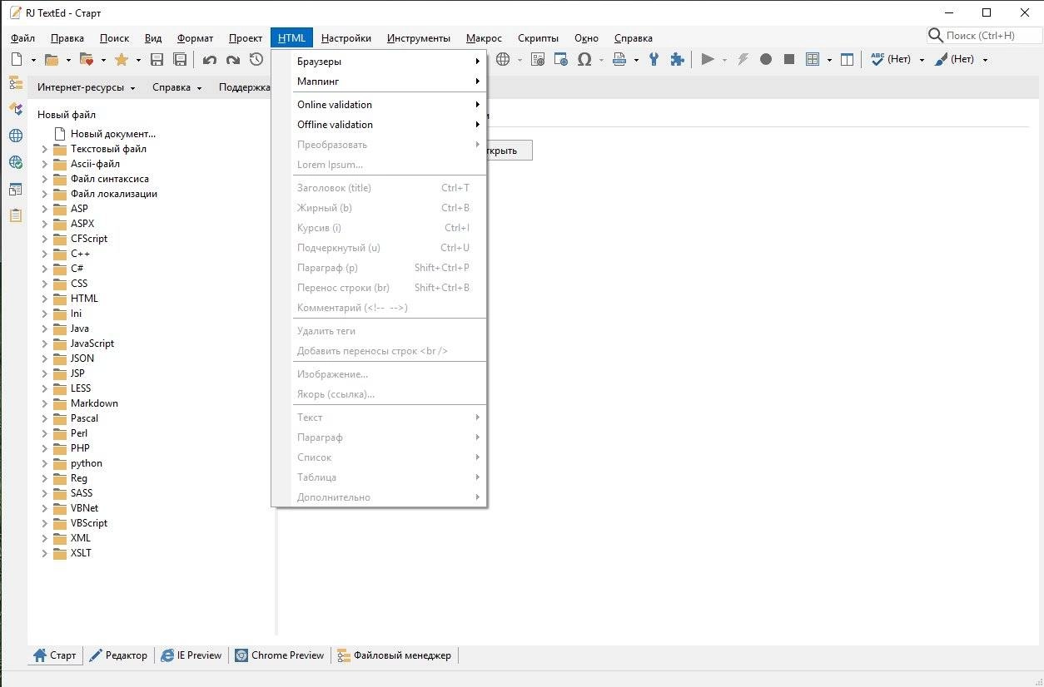Click the clipboard icon in left sidebar
Viewport: 1044px width, 687px height.
[x=16, y=215]
